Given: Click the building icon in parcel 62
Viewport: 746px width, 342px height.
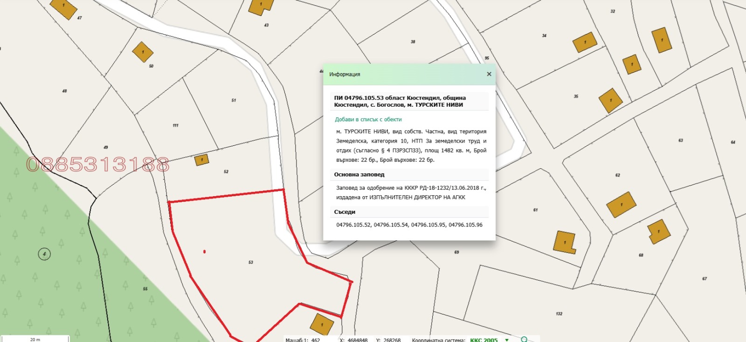Looking at the screenshot, I should pos(621,205).
